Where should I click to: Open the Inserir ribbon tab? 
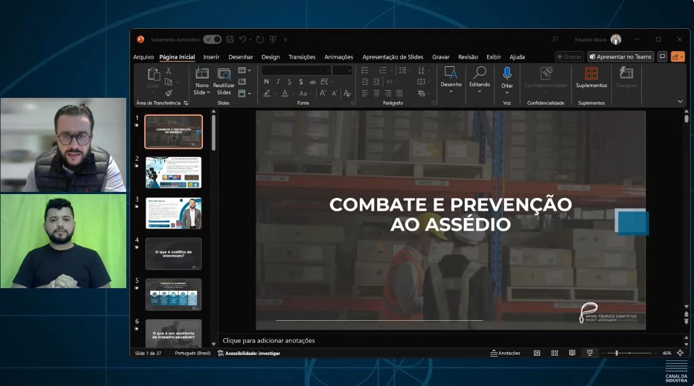(211, 57)
